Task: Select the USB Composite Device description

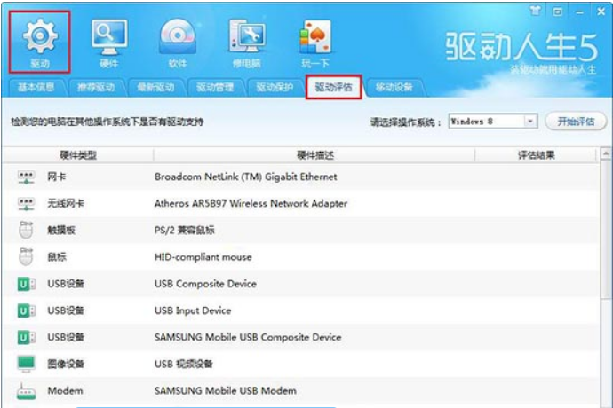Action: point(205,284)
